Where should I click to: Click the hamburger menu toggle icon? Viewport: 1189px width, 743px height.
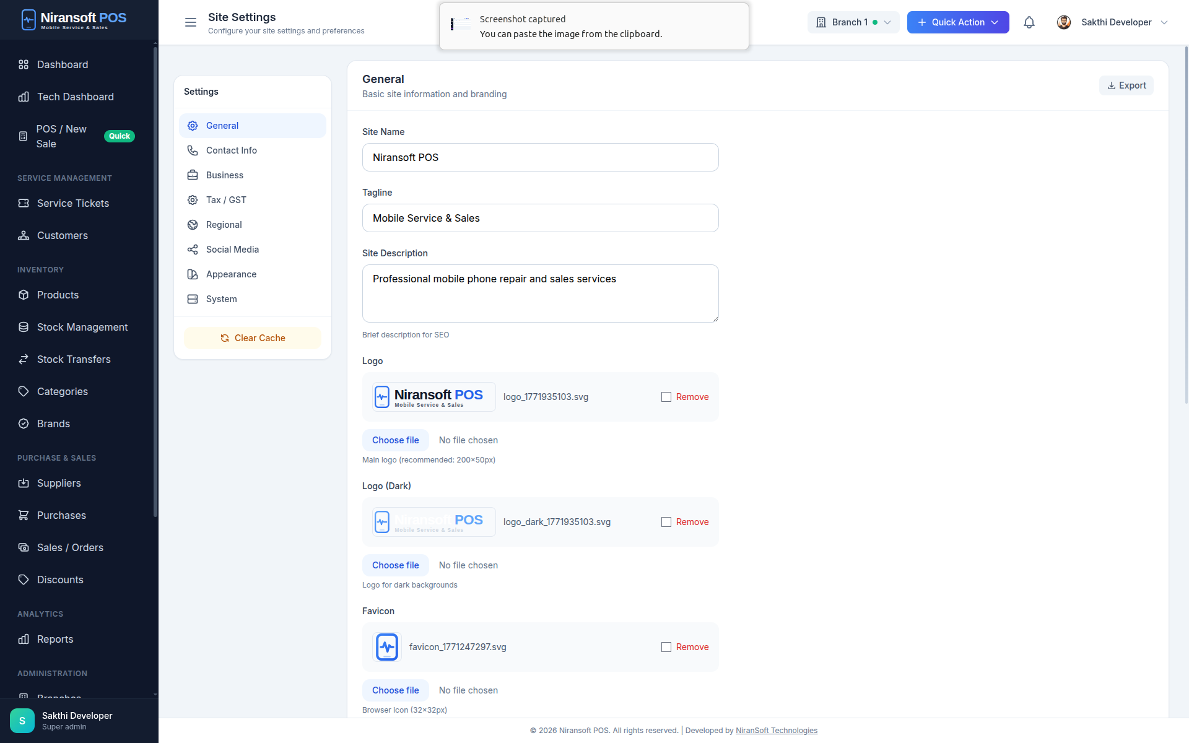(x=191, y=22)
